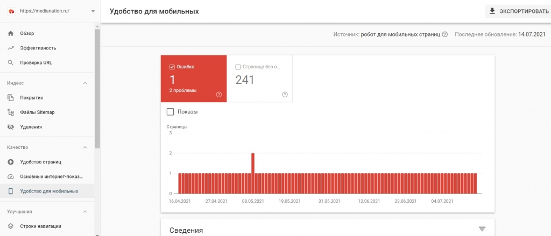
Task: Collapse the Качество section
Action: click(85, 147)
